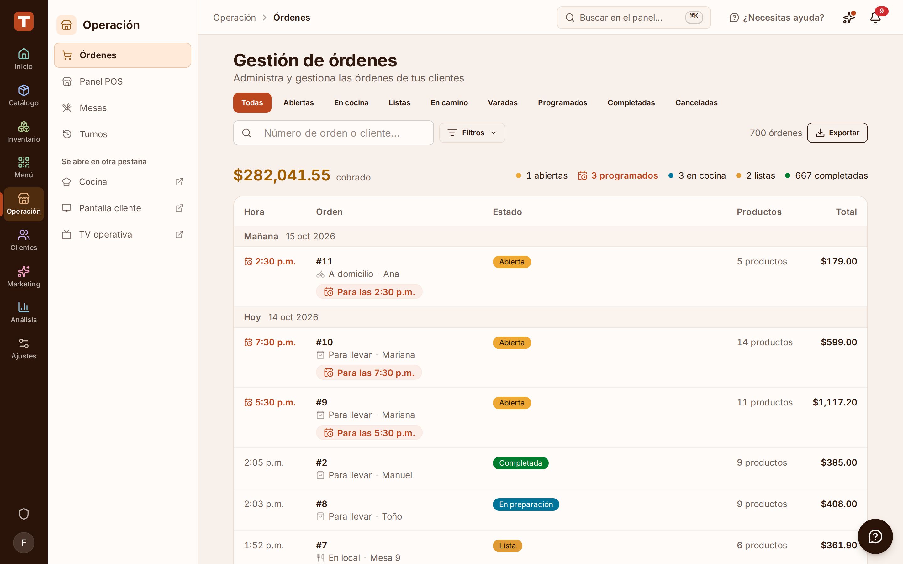Click Completada status on order #2

[520, 463]
